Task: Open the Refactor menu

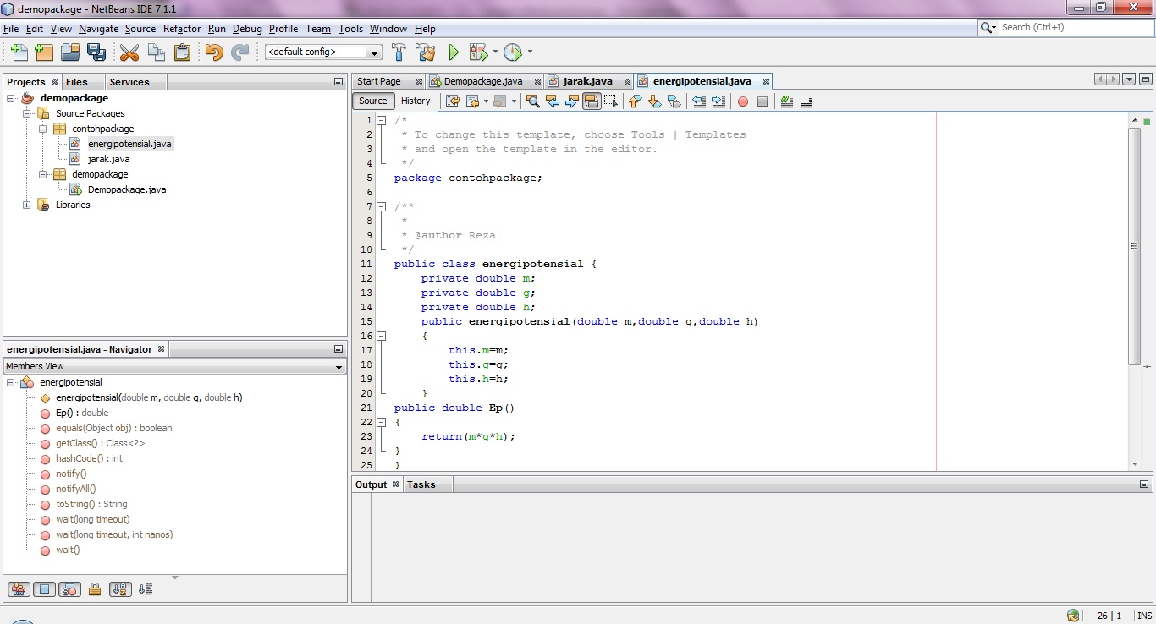Action: (181, 28)
